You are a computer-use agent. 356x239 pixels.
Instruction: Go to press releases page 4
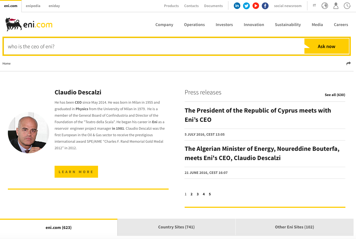click(x=204, y=194)
